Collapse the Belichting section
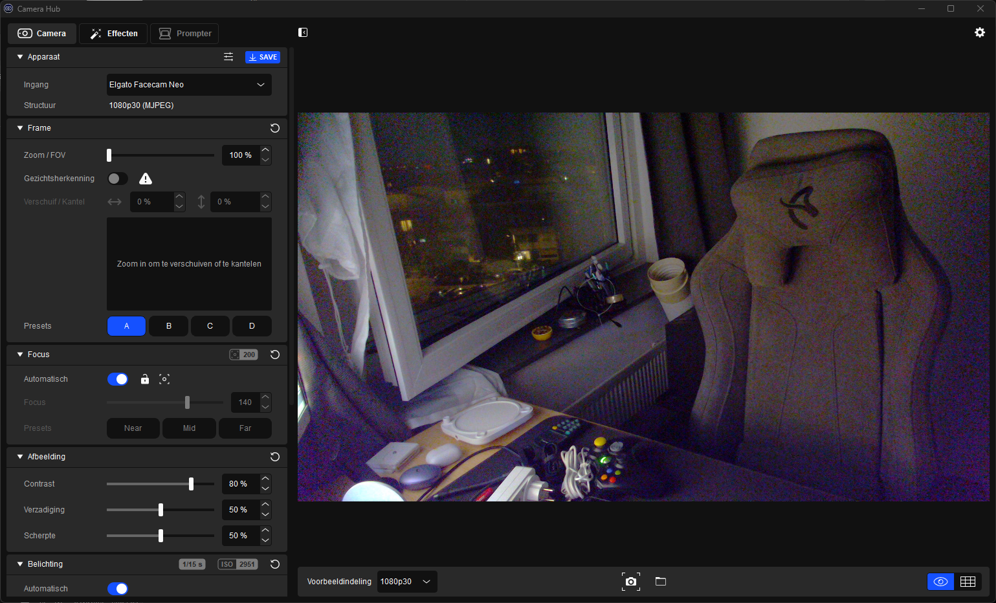The width and height of the screenshot is (996, 603). pos(20,564)
